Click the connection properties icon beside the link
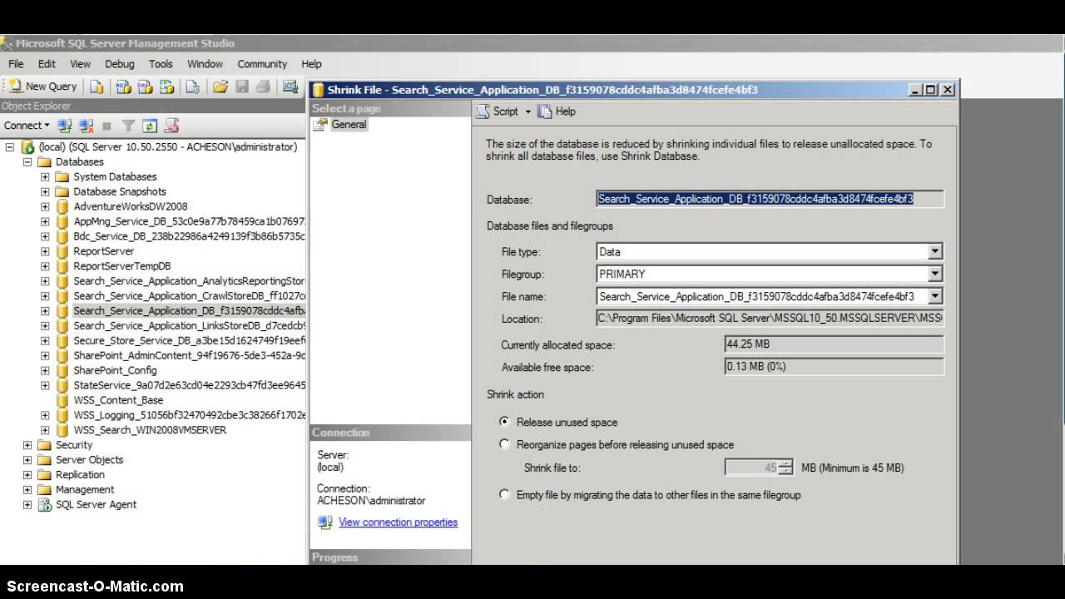The image size is (1065, 599). (x=325, y=522)
